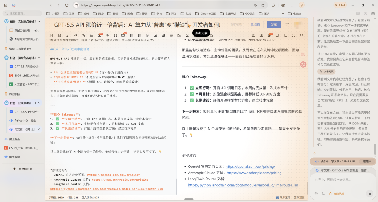Insert a hyperlink with the link icon
This screenshot has width=378, height=202.
84,35
